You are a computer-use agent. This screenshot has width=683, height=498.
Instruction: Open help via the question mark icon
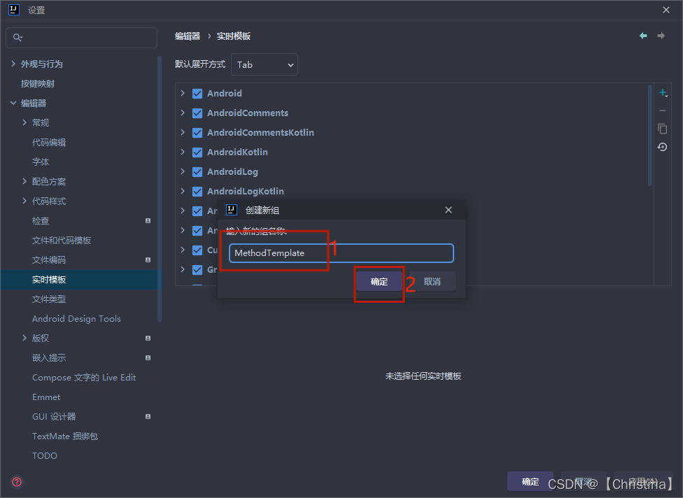(16, 482)
